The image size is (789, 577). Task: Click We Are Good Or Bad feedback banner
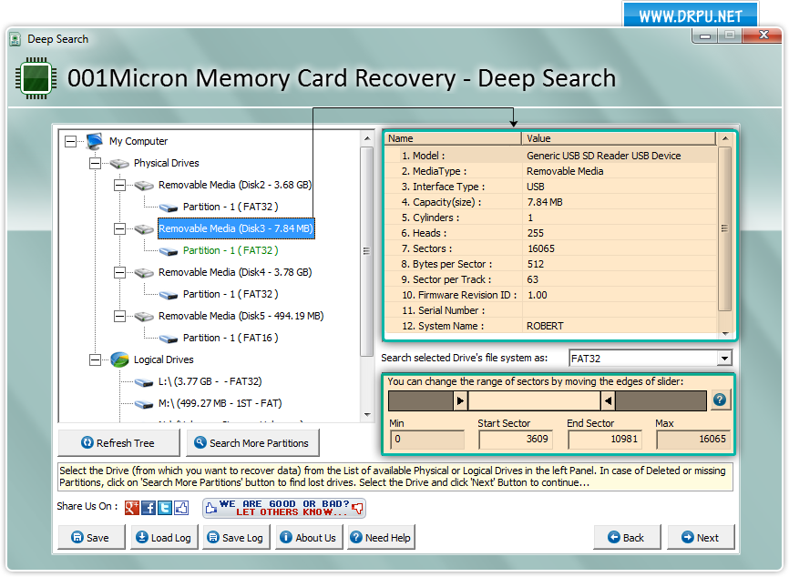(283, 508)
